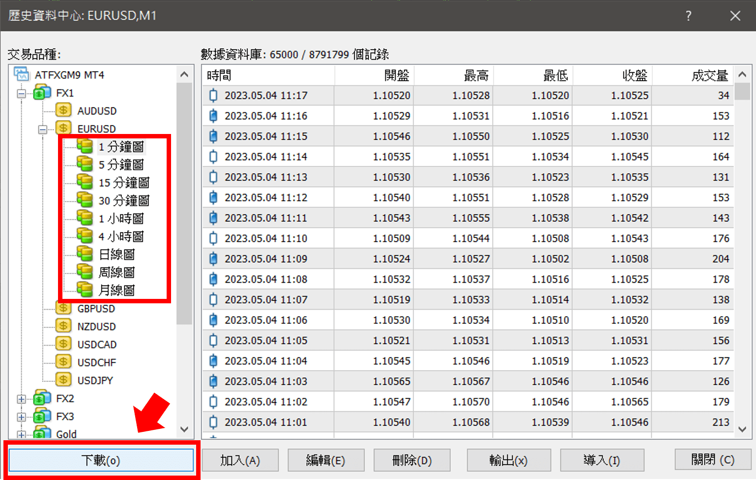
Task: Expand the FX3 tree node
Action: [x=21, y=416]
